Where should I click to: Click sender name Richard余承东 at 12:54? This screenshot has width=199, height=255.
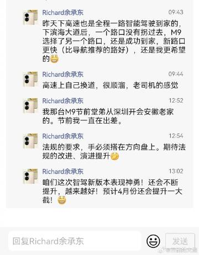(x=63, y=136)
